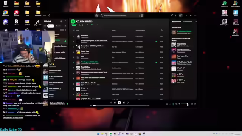Open the Windows Start button in taskbar
This screenshot has width=242, height=136.
click(98, 134)
